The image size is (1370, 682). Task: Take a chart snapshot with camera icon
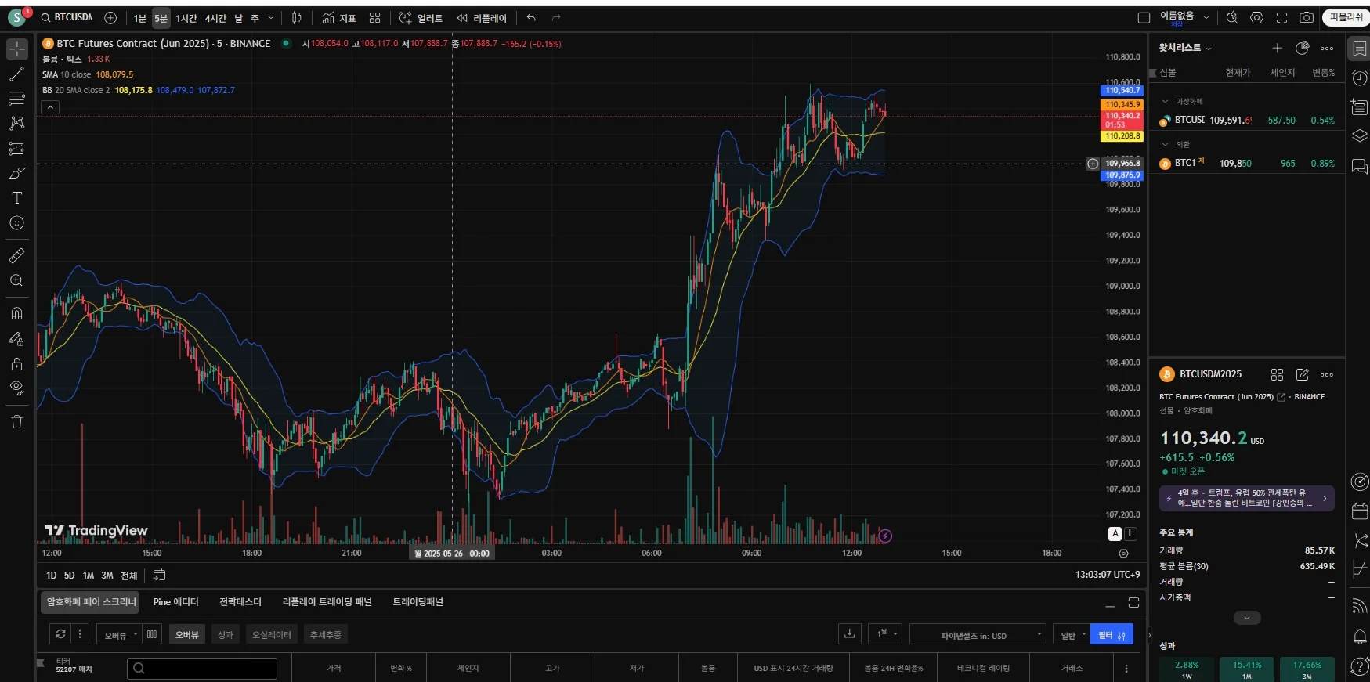(1307, 17)
